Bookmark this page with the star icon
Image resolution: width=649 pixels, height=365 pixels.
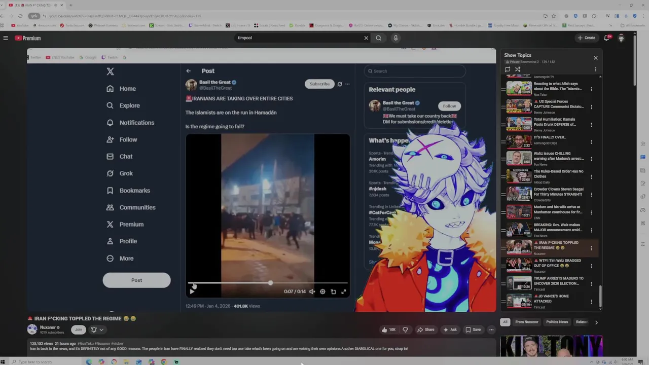tap(554, 16)
